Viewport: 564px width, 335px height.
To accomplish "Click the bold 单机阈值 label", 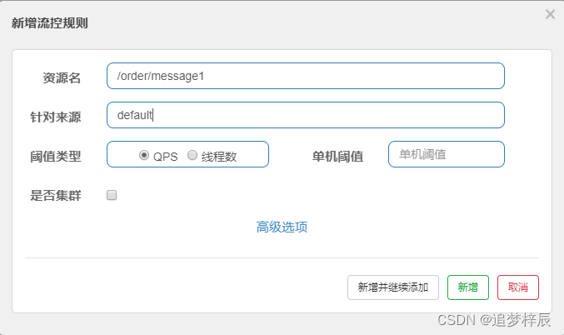I will tap(337, 156).
